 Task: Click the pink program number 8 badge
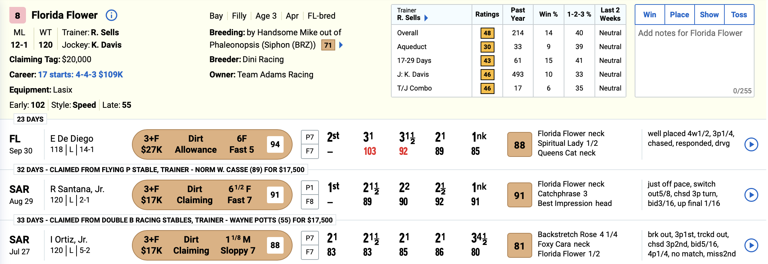[18, 16]
